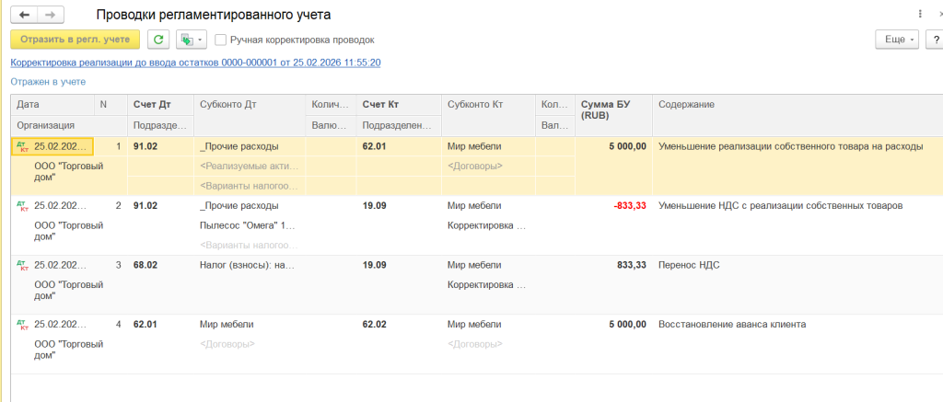Viewport: 943px width, 402px height.
Task: Click the forward navigation arrow
Action: 50,15
